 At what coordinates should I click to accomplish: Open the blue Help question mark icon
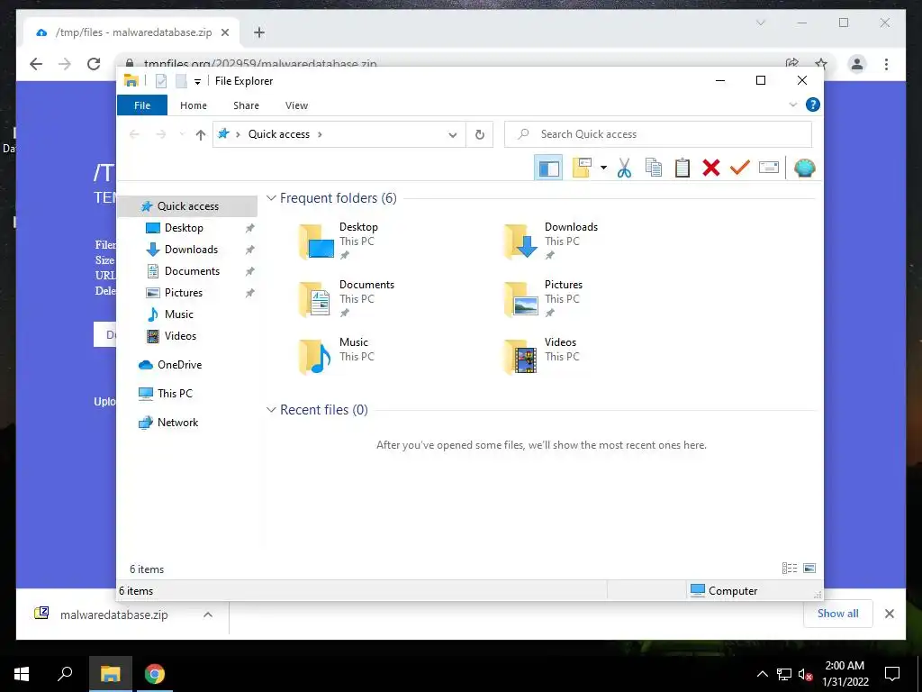tap(813, 105)
